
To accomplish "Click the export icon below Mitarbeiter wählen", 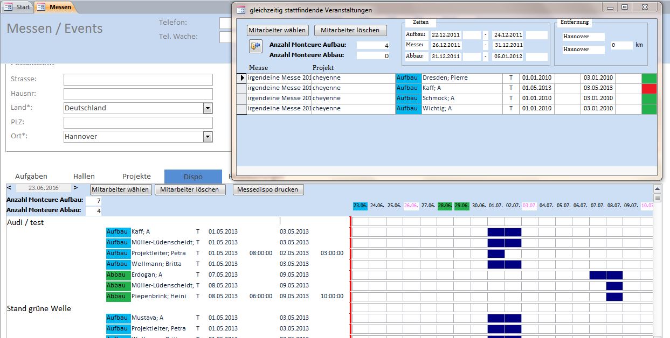I will point(255,46).
